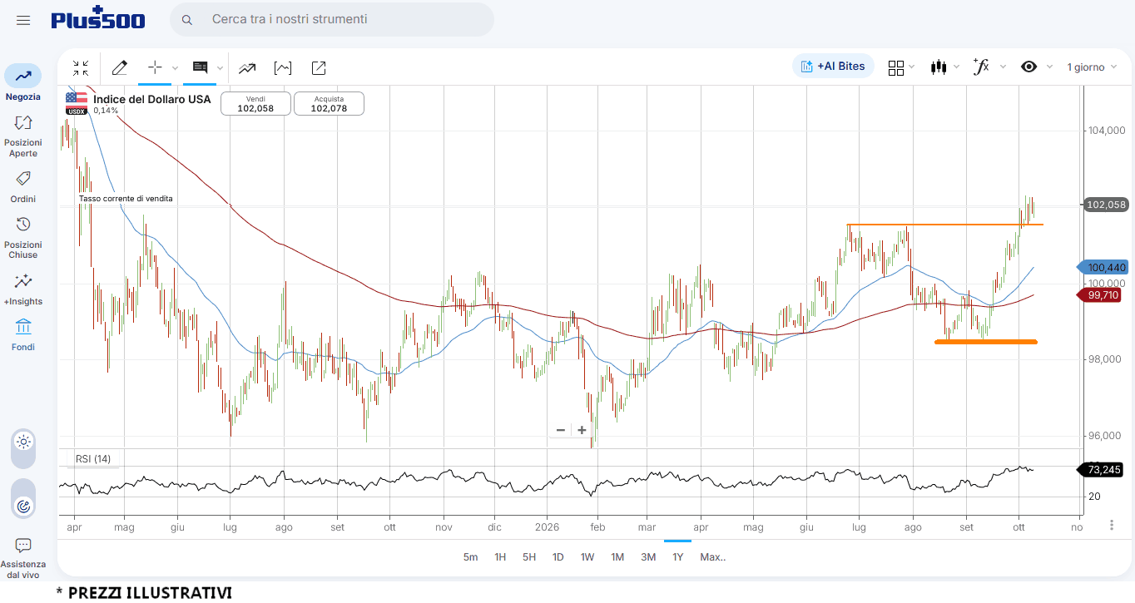Toggle light theme sun icon
This screenshot has width=1135, height=603.
23,442
